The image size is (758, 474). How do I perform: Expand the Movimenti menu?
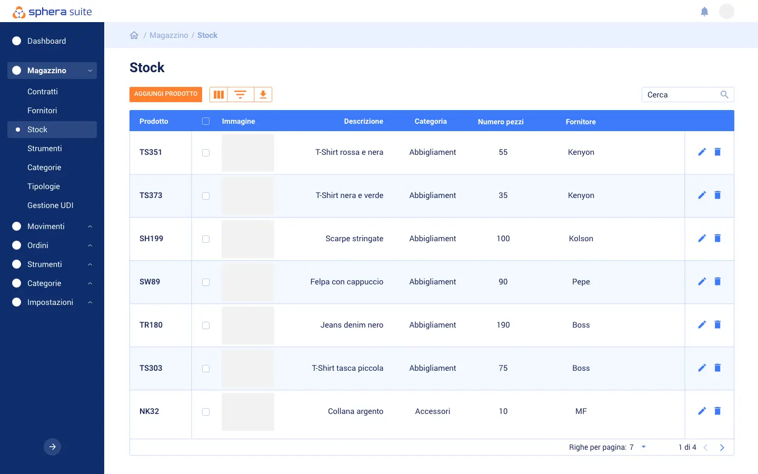pos(52,226)
